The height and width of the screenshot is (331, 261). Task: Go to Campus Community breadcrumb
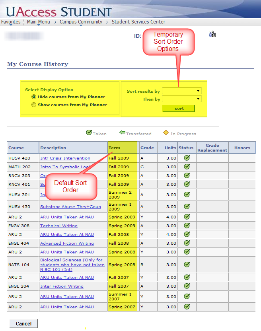[x=81, y=22]
